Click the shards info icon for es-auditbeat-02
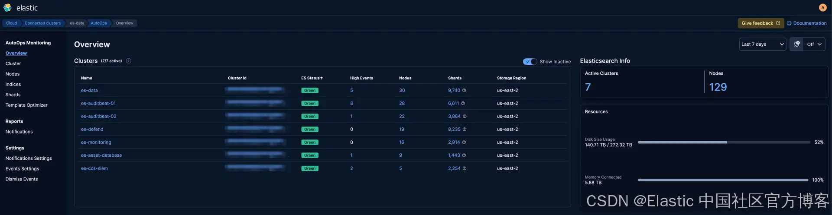This screenshot has width=832, height=215. pyautogui.click(x=465, y=116)
